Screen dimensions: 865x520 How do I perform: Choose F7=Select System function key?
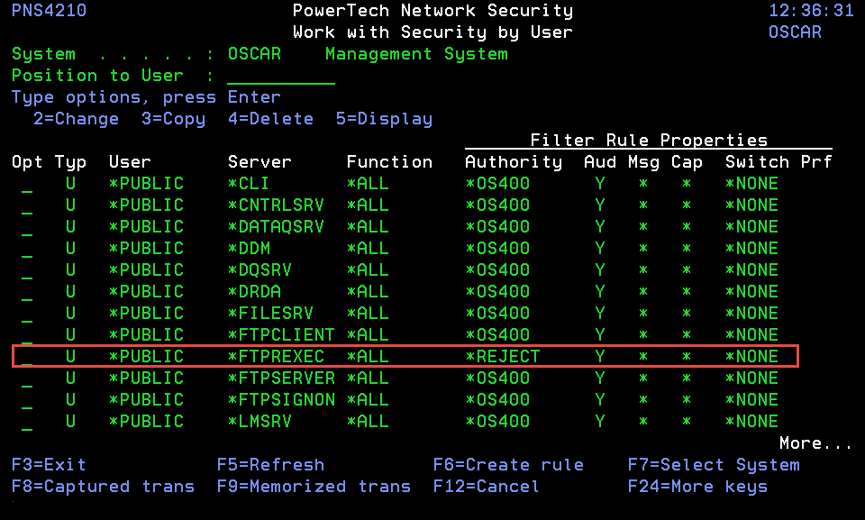[x=714, y=465]
